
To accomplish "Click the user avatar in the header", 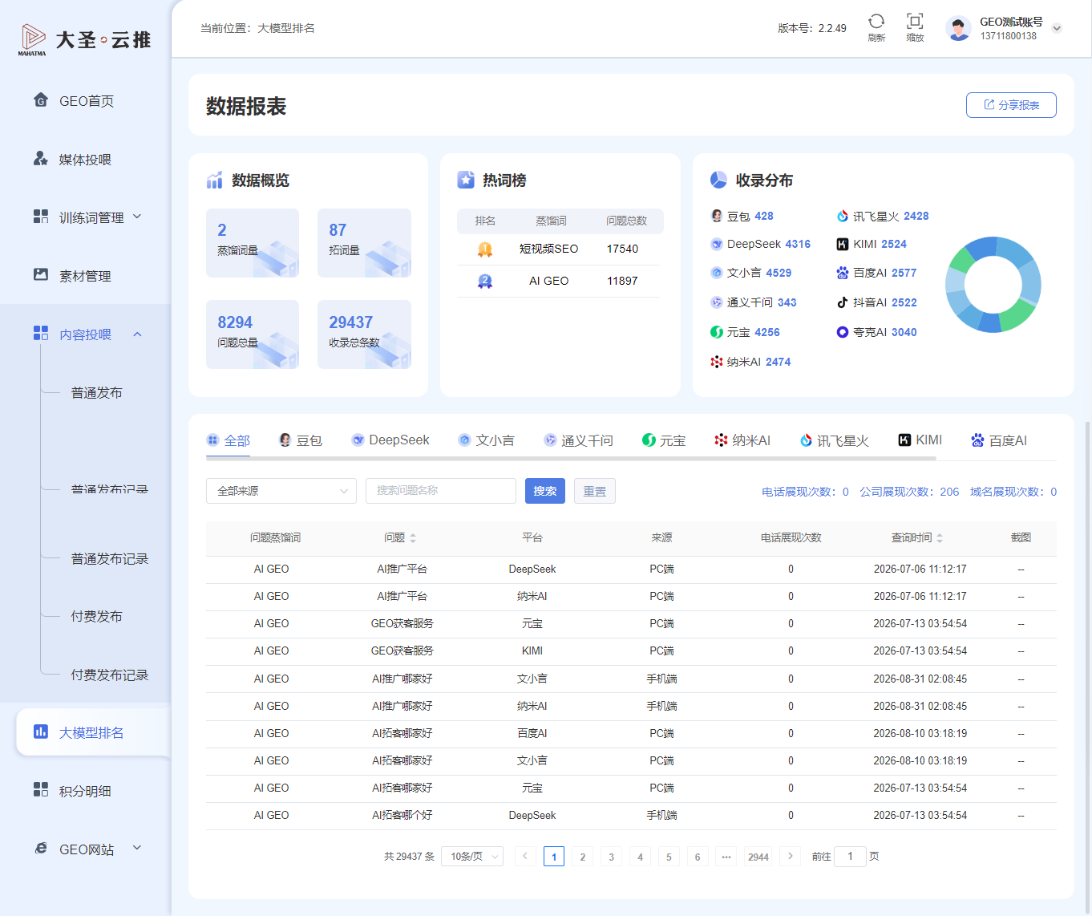I will (x=958, y=28).
